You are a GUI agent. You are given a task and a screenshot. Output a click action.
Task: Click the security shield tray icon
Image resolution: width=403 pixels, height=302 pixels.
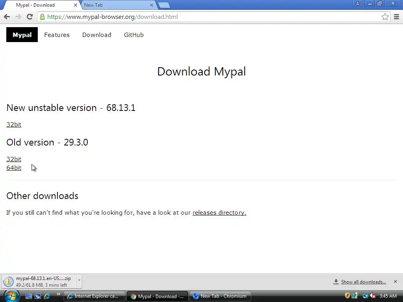coord(348,296)
